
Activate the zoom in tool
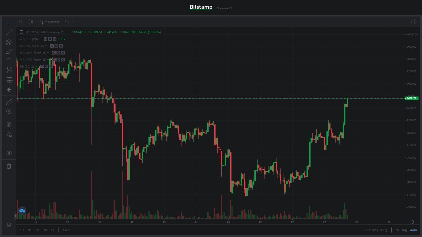(9, 112)
